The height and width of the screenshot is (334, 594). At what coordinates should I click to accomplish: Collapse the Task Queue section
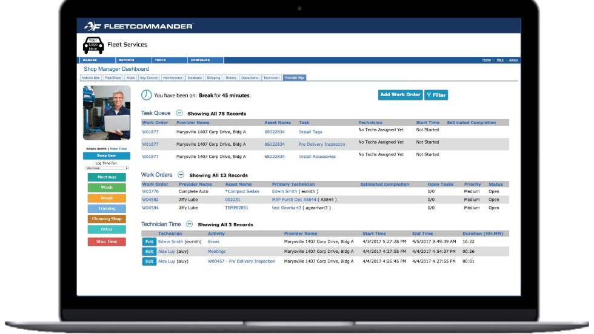[179, 113]
